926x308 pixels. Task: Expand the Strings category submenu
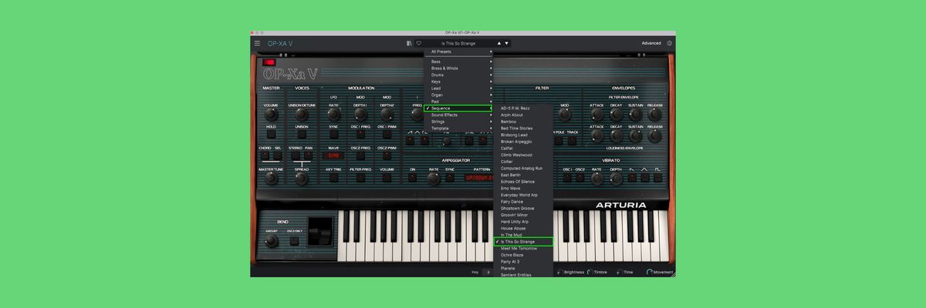pos(459,122)
